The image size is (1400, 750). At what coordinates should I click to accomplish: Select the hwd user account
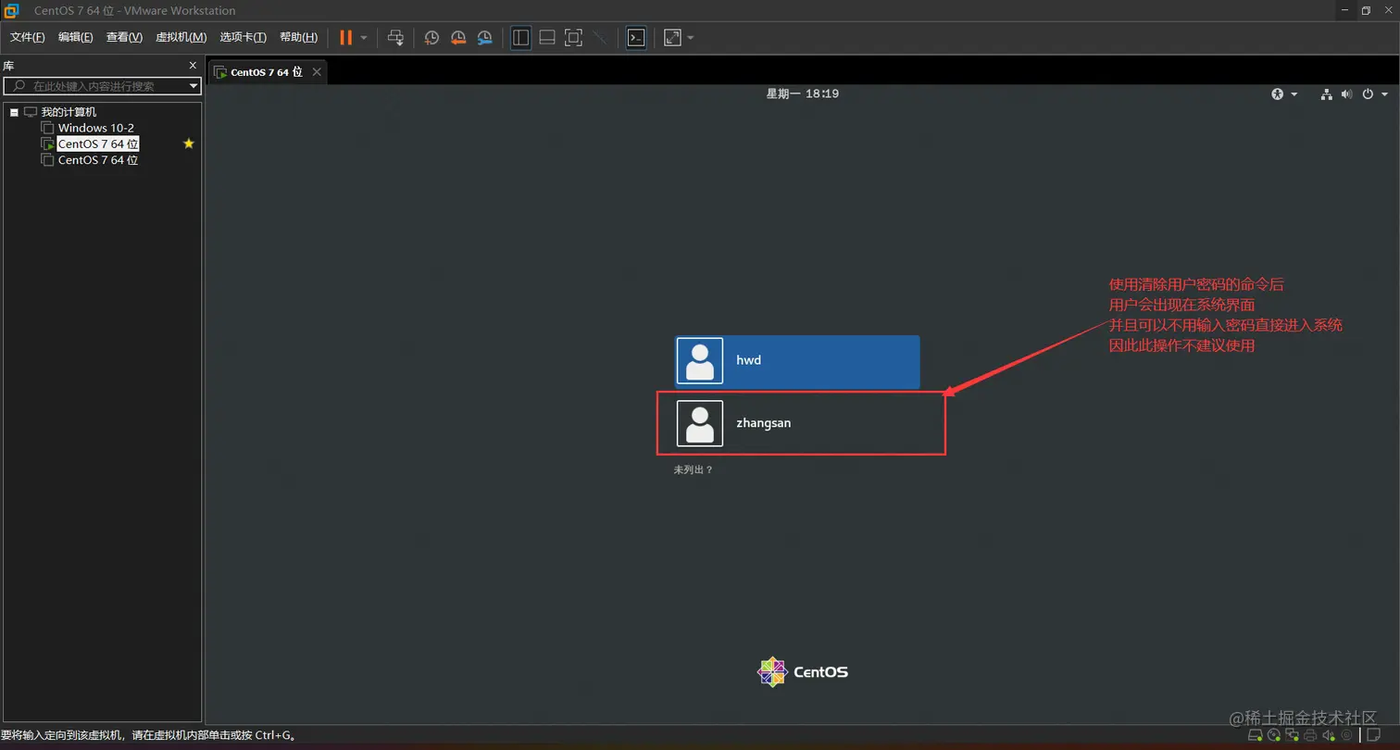coord(797,361)
